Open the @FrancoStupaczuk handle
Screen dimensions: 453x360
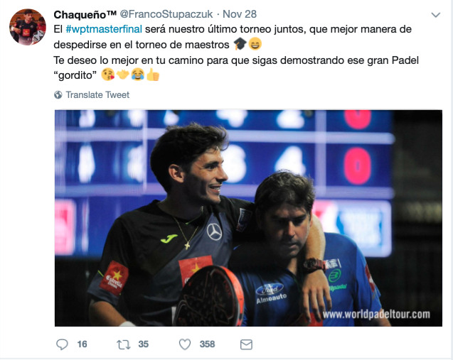pos(166,14)
